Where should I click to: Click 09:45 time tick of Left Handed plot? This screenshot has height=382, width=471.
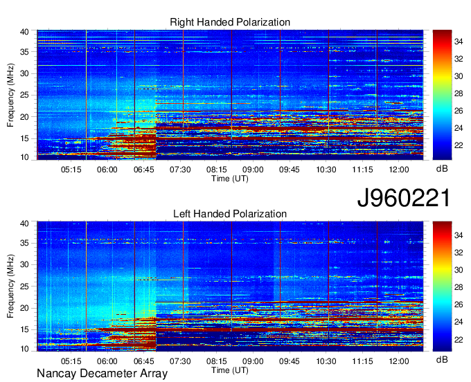(290, 361)
